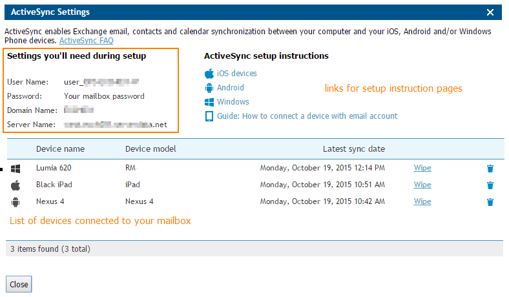
Task: Open Android setup instructions link
Action: click(x=231, y=88)
